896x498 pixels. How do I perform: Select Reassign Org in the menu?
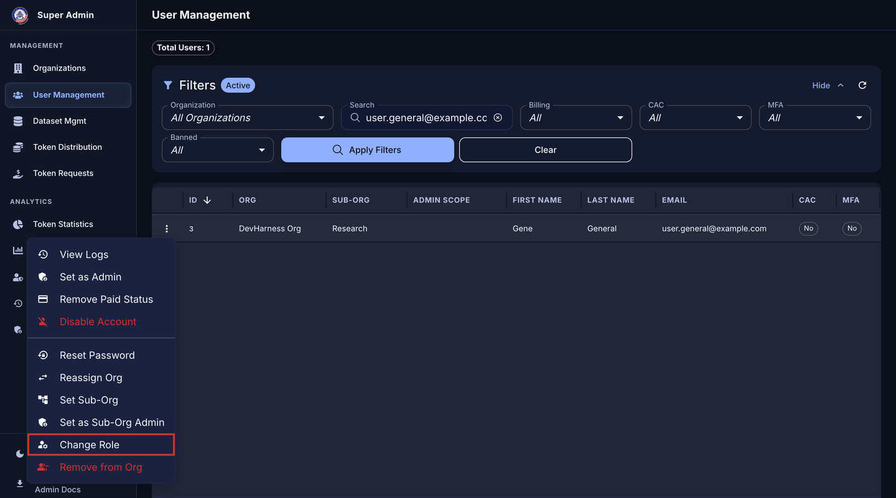[101, 377]
